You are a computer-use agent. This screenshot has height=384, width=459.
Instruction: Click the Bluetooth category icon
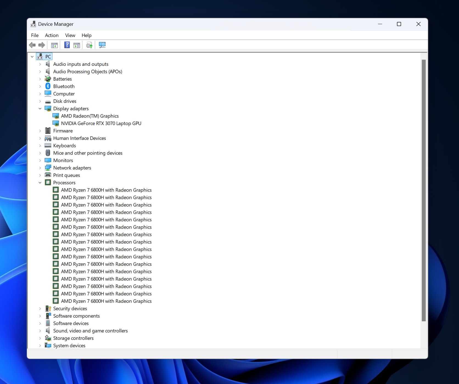pos(48,86)
